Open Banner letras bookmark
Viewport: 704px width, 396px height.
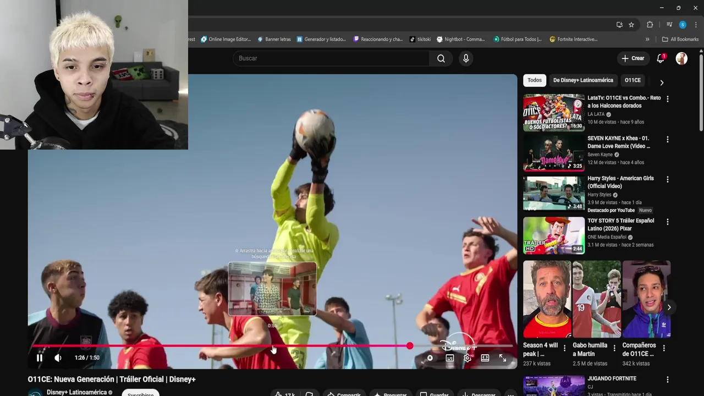tap(274, 39)
